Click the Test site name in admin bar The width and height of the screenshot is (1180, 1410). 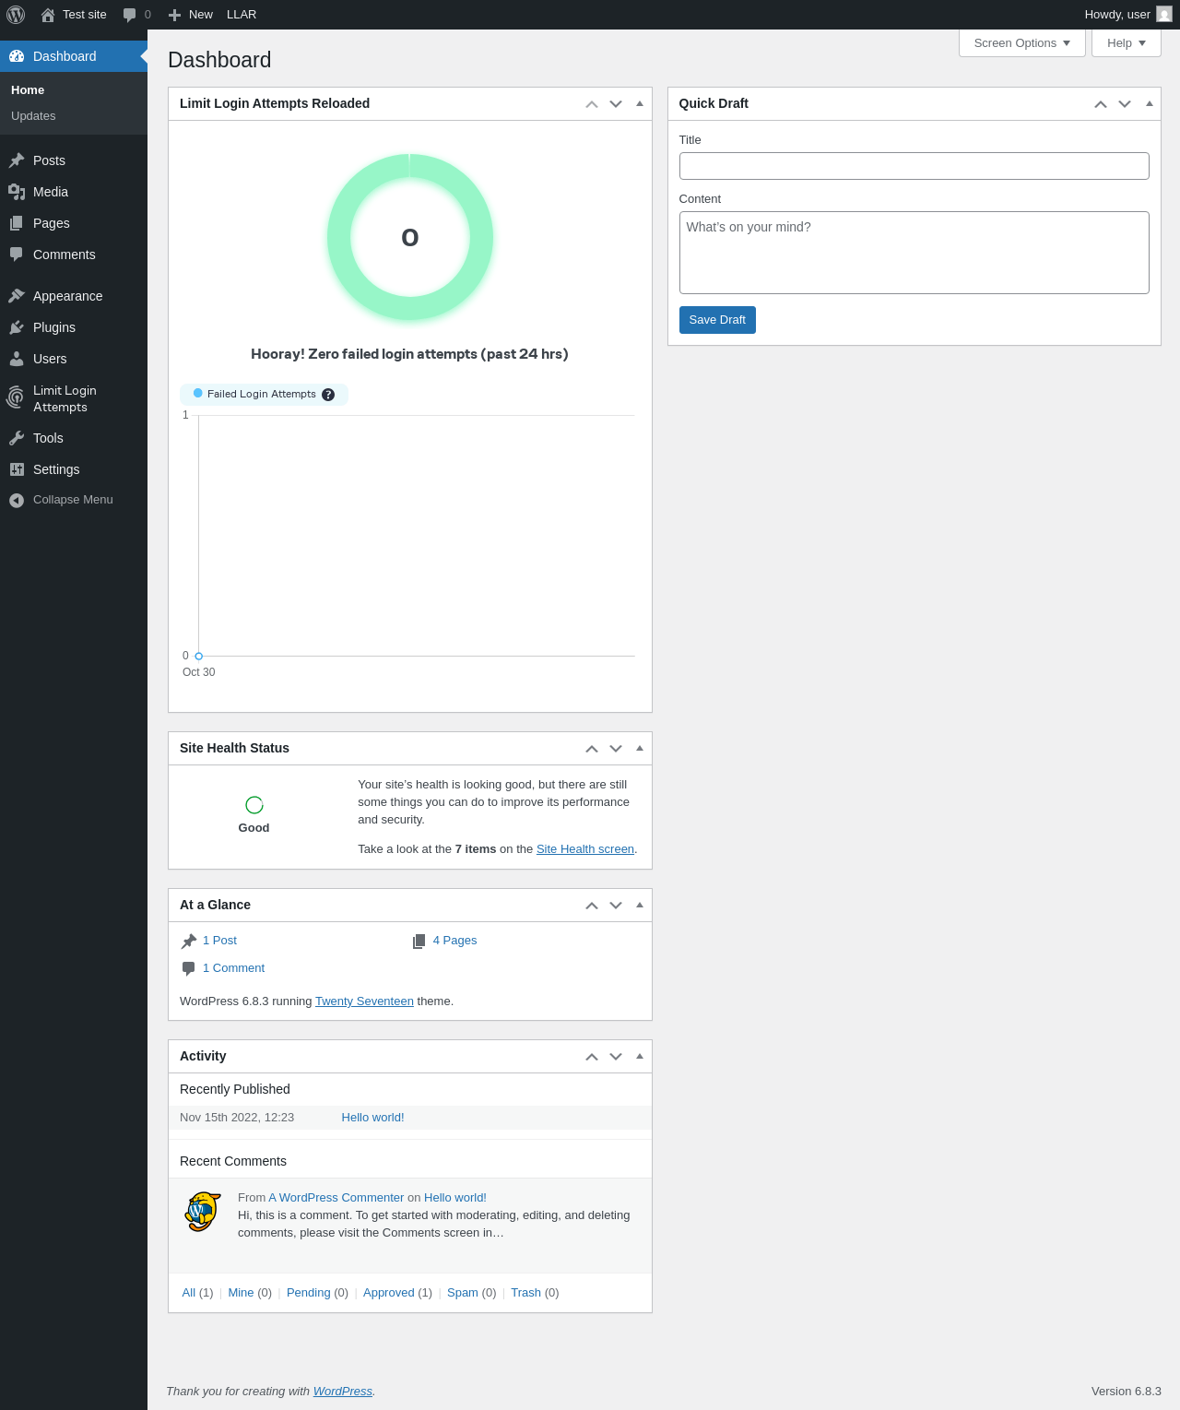pyautogui.click(x=85, y=15)
